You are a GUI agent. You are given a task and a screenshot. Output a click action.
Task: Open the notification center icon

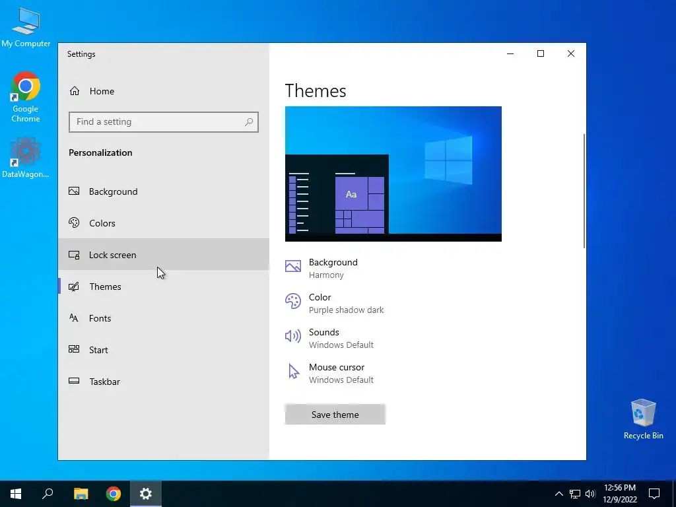coord(654,494)
